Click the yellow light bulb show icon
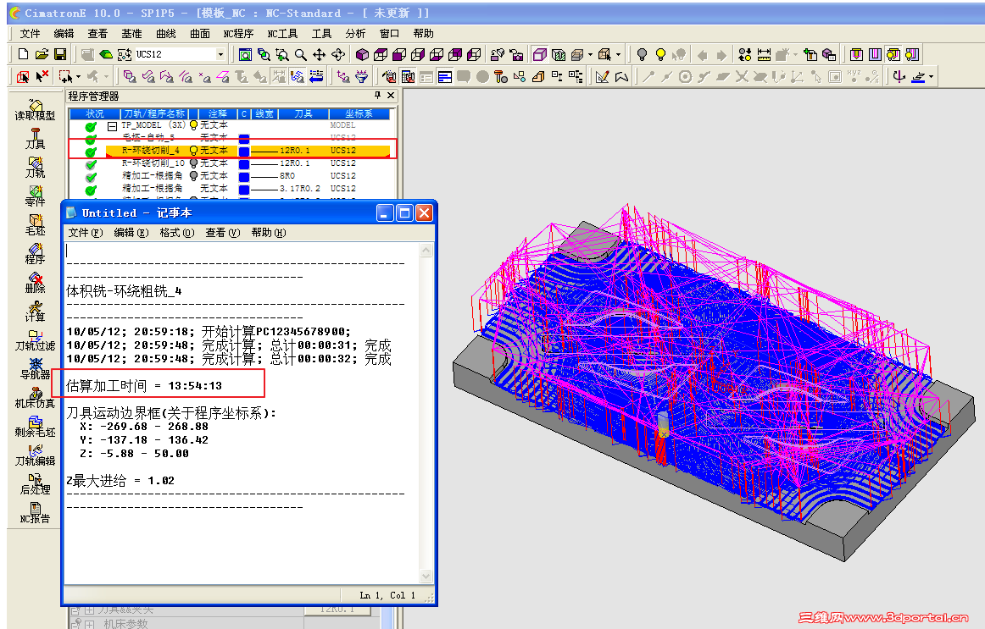This screenshot has height=629, width=985. click(x=660, y=54)
